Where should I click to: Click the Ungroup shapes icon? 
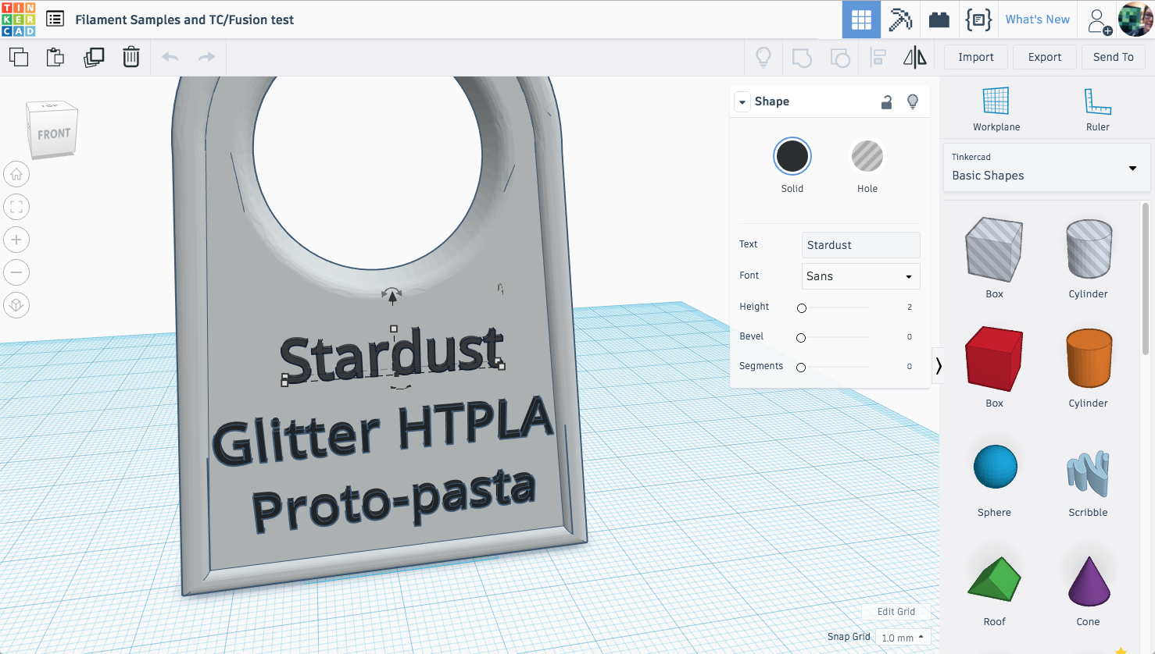pos(840,58)
